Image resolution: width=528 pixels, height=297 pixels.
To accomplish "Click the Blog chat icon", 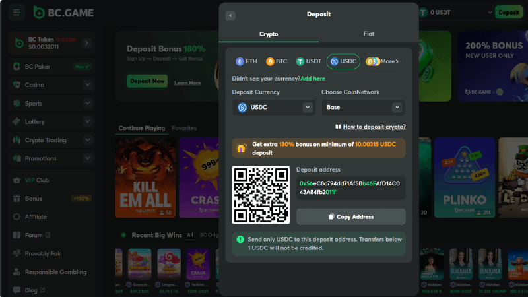I will [16, 290].
